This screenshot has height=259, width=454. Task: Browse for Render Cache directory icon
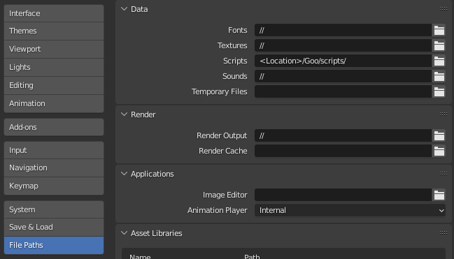[x=439, y=151]
